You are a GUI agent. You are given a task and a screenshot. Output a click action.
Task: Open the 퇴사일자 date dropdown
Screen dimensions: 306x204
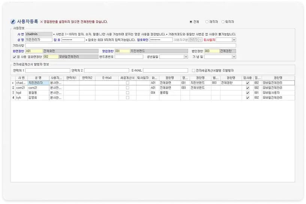tap(234, 40)
